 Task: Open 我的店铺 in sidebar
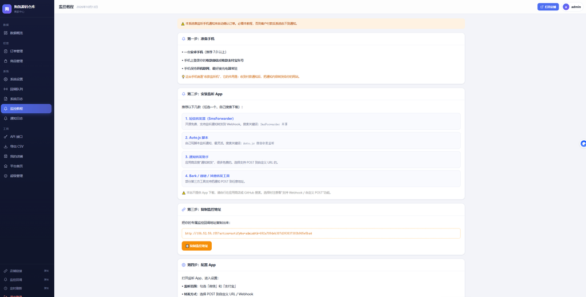coord(26,156)
